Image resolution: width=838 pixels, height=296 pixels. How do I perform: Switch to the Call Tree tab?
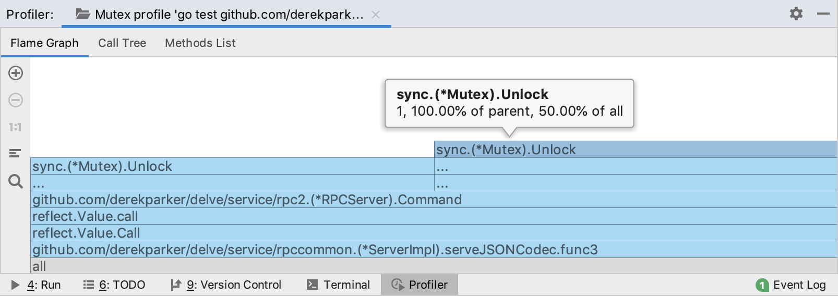(122, 43)
